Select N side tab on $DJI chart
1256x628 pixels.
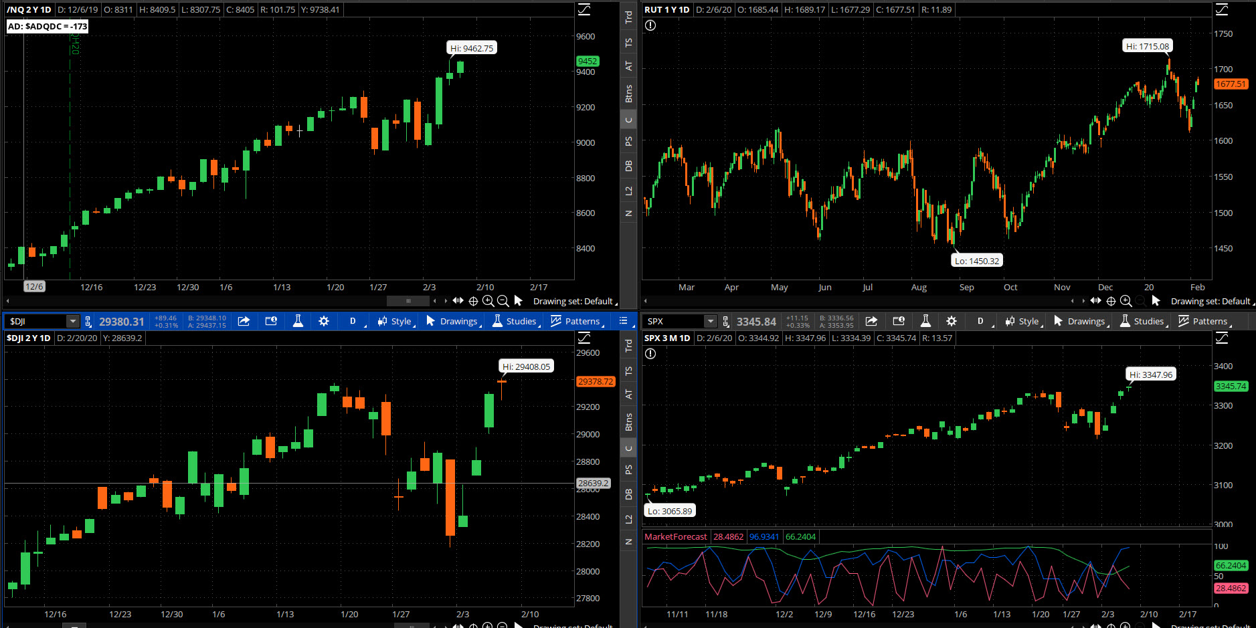pos(628,542)
